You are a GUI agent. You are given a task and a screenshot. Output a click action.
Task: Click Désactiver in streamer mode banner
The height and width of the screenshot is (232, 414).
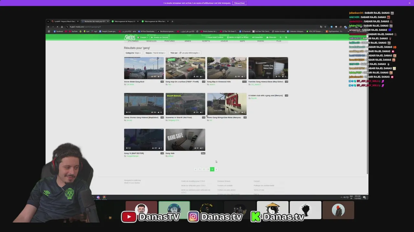239,3
